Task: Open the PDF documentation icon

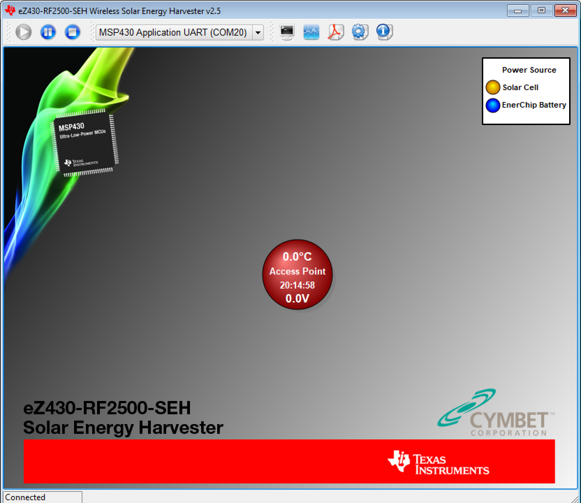Action: click(x=336, y=32)
